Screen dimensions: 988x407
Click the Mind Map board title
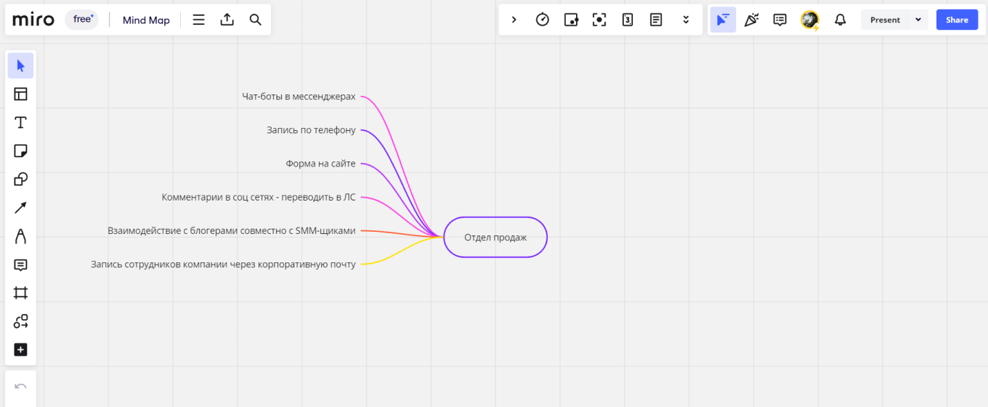click(x=146, y=20)
